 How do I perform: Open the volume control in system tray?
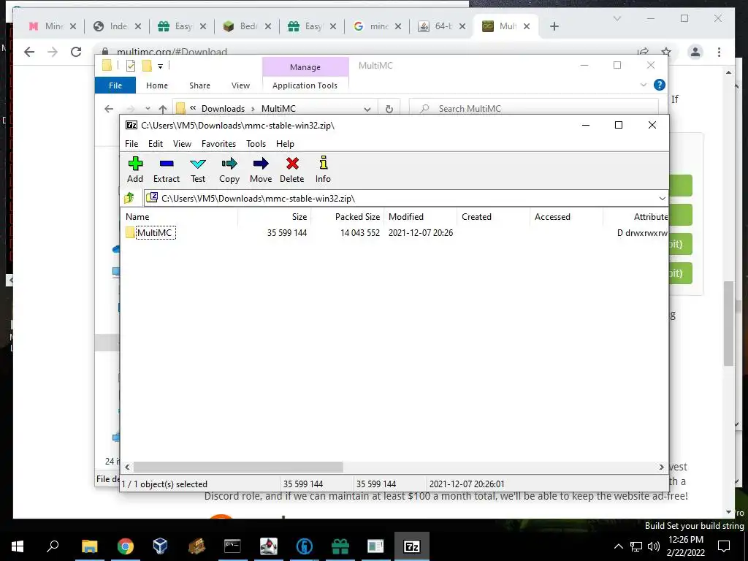[x=654, y=546]
